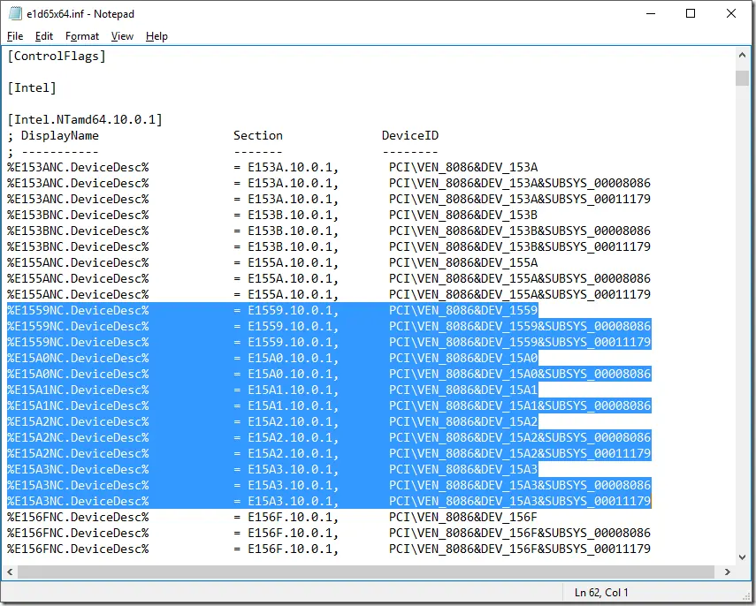The width and height of the screenshot is (756, 606).
Task: Open the File menu
Action: (x=15, y=36)
